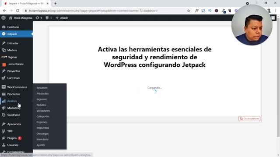Open Comentarios menu item

[x=16, y=64]
